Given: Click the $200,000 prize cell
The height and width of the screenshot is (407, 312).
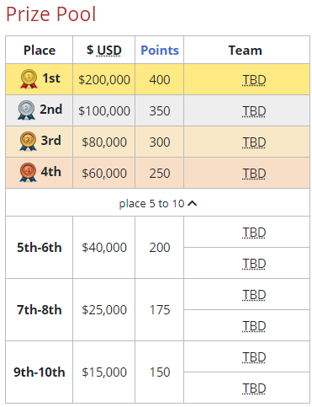Looking at the screenshot, I should click(104, 79).
